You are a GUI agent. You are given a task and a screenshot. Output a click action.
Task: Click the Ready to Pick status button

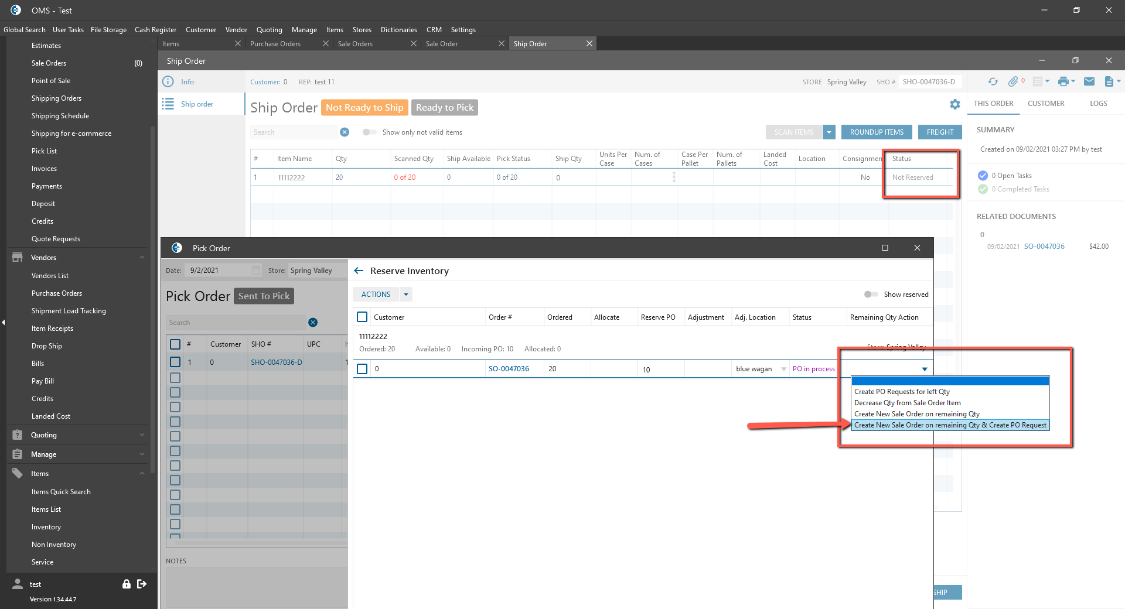tap(445, 108)
